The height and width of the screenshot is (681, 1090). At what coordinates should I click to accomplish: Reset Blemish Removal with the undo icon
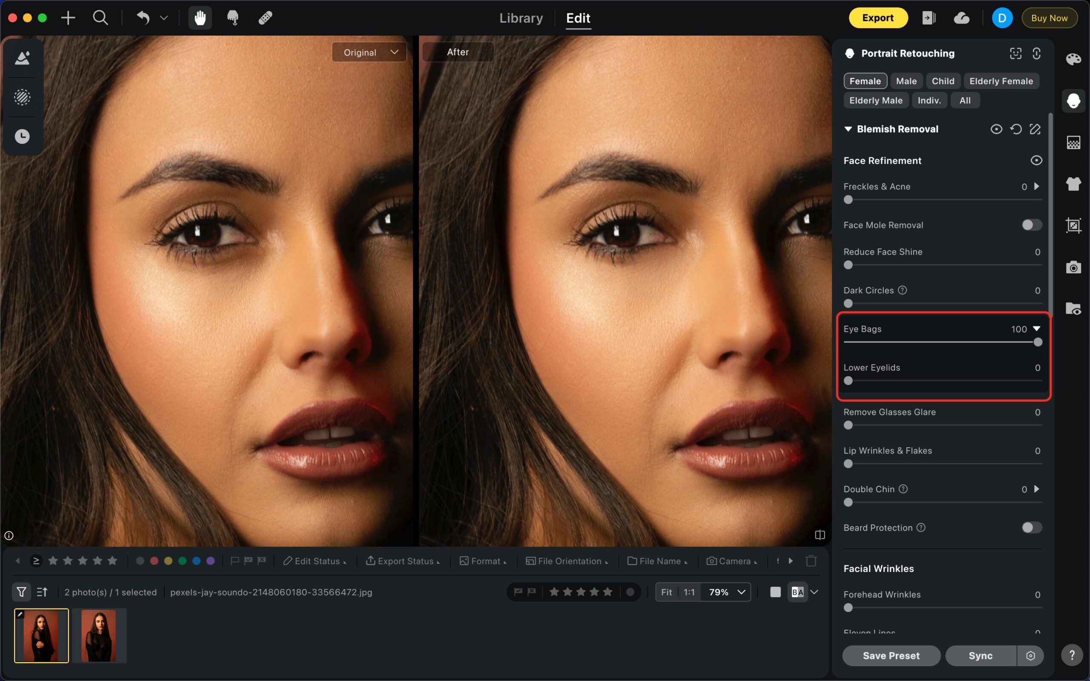pos(1016,129)
